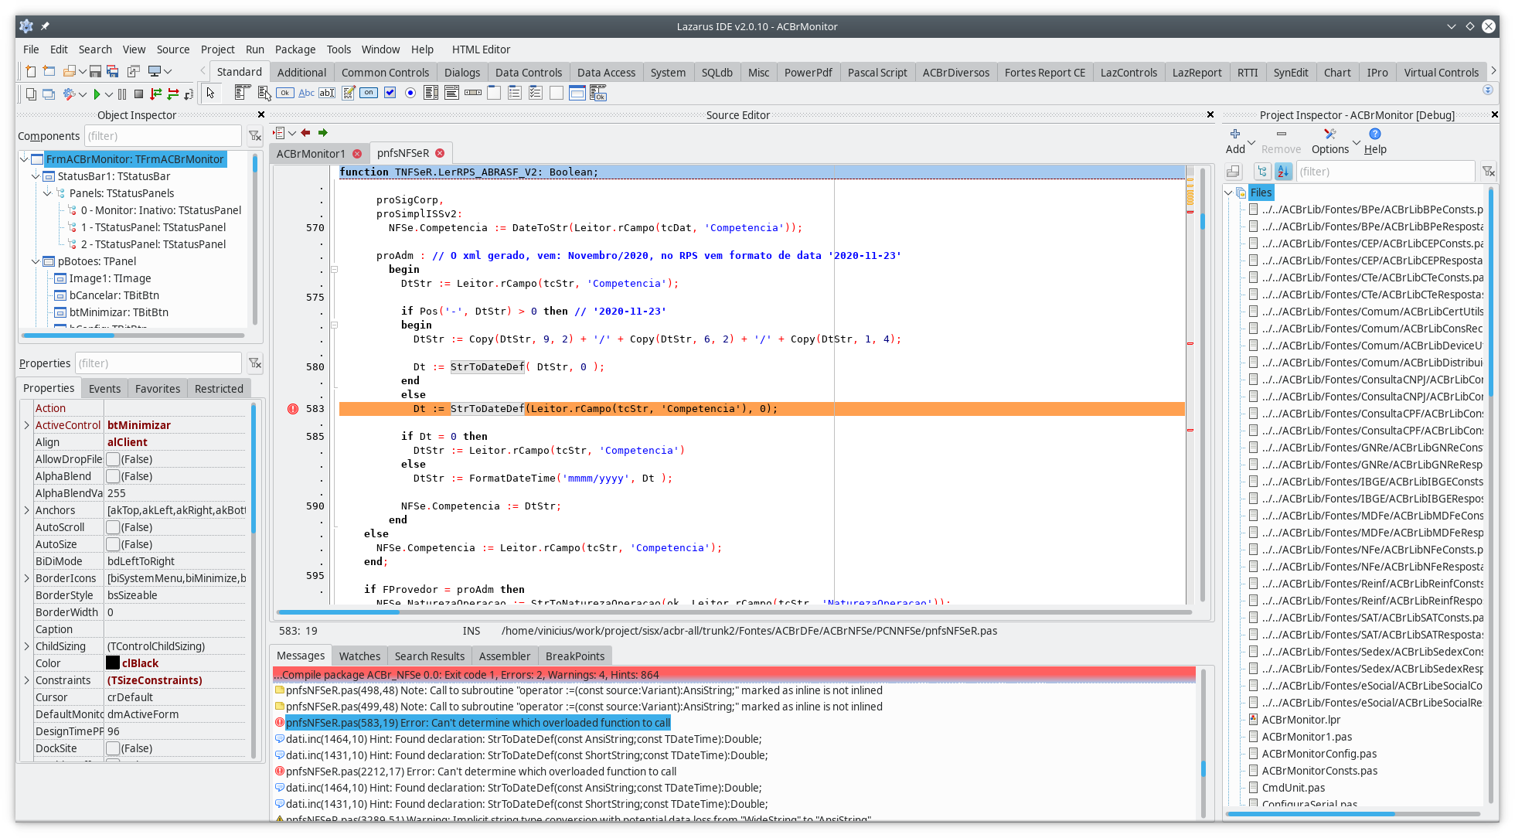Toggle the DockSite checkbox
Viewport: 1515px width, 838px height.
point(113,748)
